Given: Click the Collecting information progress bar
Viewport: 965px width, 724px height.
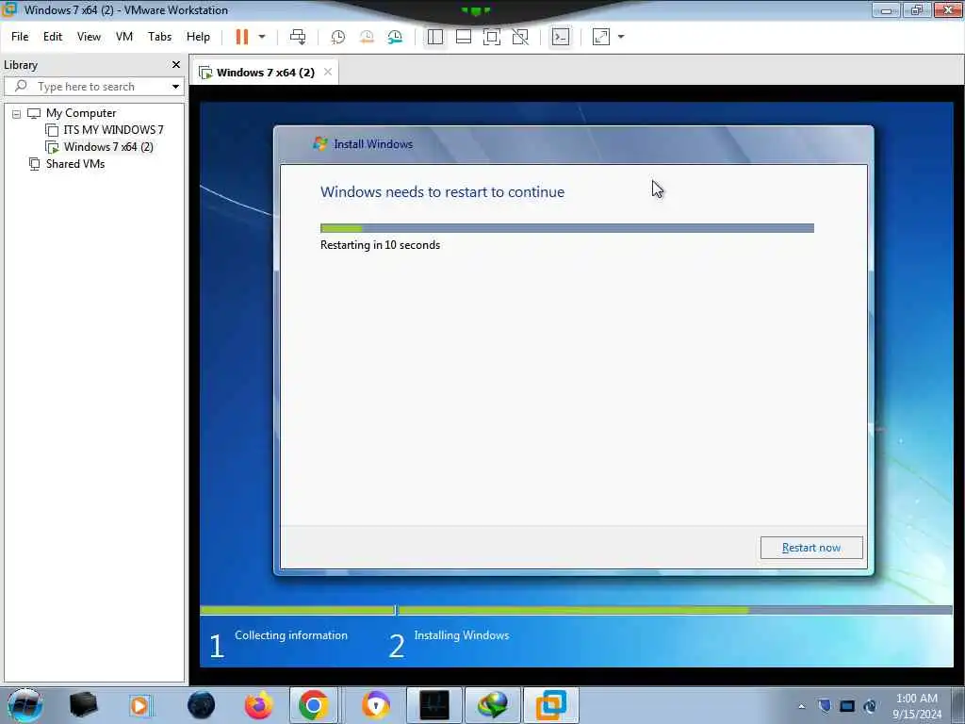Looking at the screenshot, I should coord(297,611).
